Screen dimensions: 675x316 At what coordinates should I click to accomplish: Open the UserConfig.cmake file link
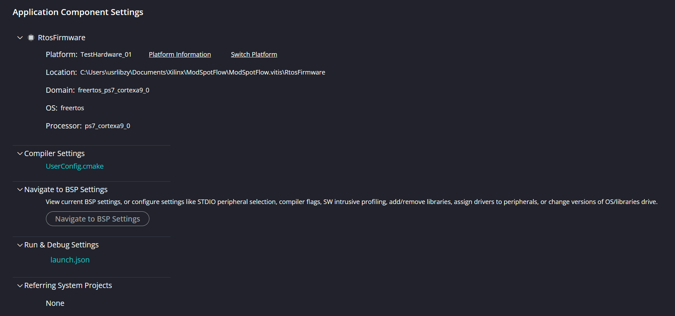click(x=75, y=166)
